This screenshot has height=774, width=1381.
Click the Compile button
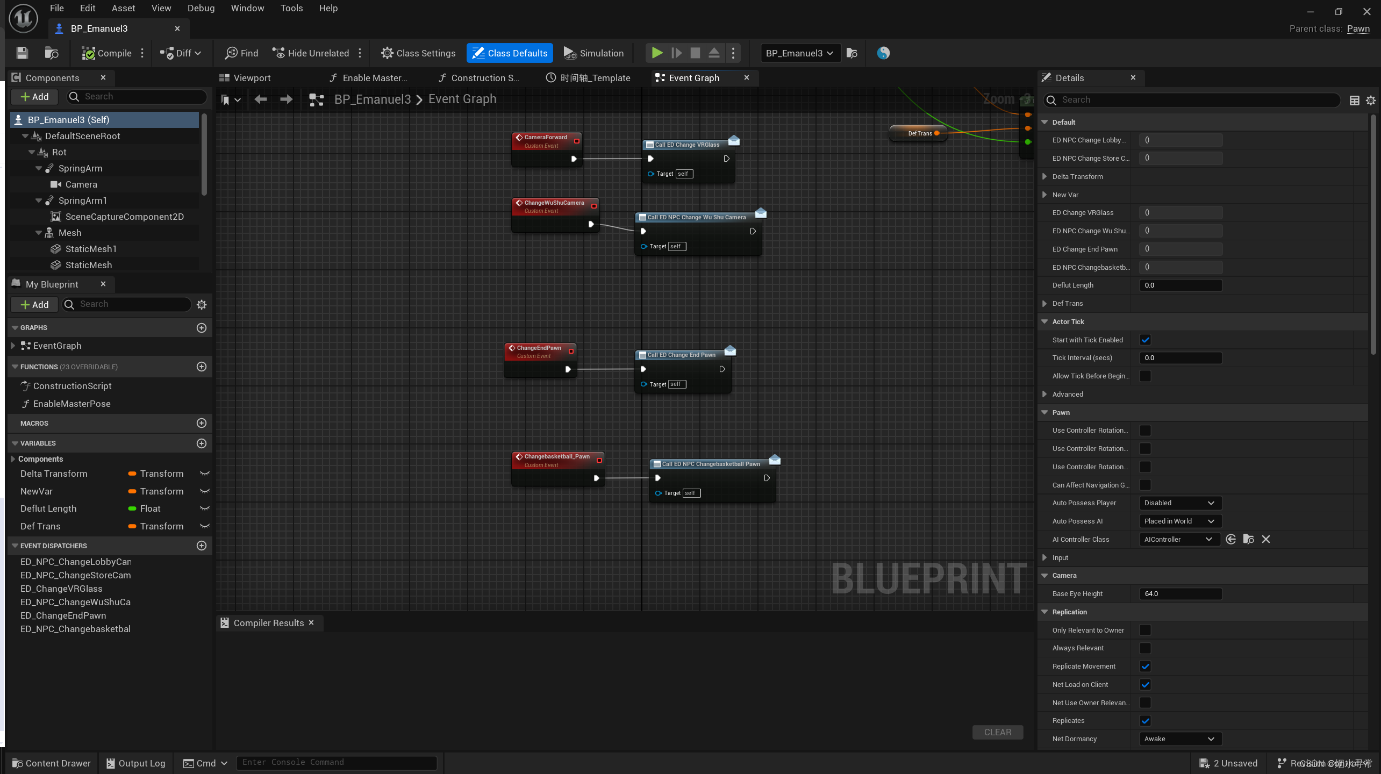[106, 53]
